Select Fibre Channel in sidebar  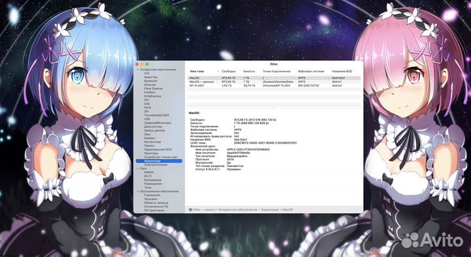[x=153, y=89]
